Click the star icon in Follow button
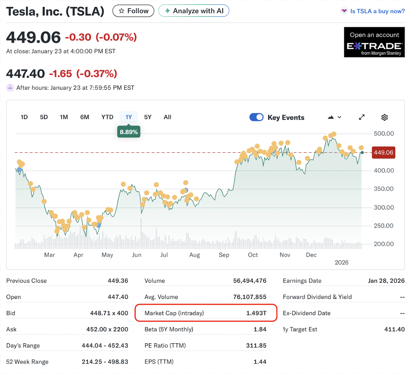 point(122,11)
